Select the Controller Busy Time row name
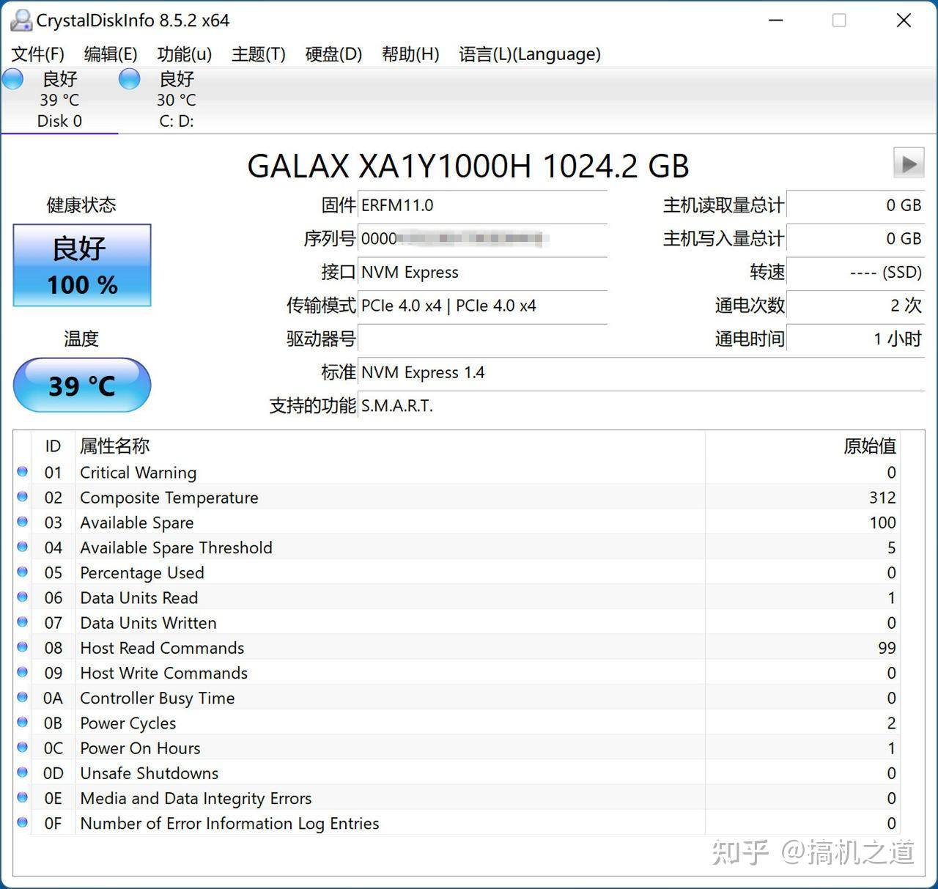Screen dimensions: 938x889 point(157,698)
